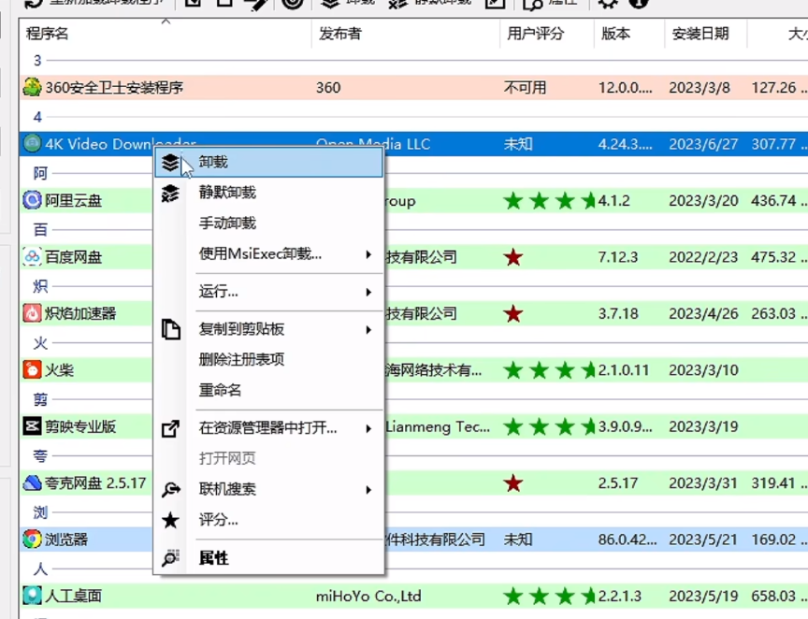Screen dimensions: 808x619
Task: Click the publisher 360 cell
Action: pos(328,88)
